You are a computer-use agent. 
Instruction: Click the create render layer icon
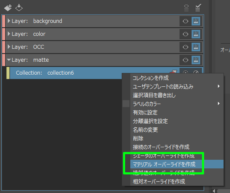point(8,8)
